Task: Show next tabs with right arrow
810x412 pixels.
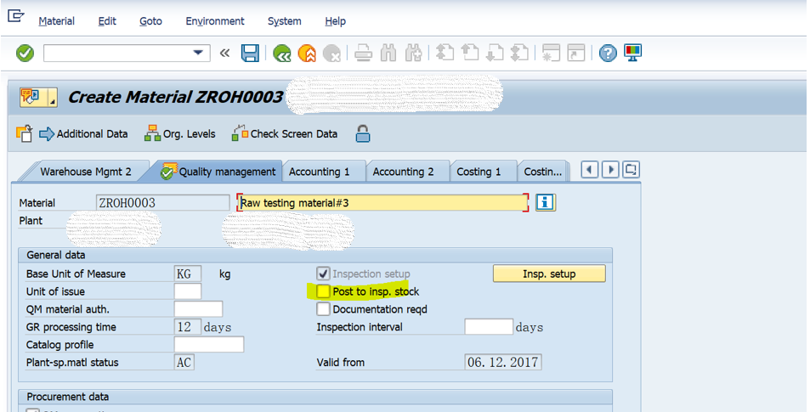Action: [610, 170]
